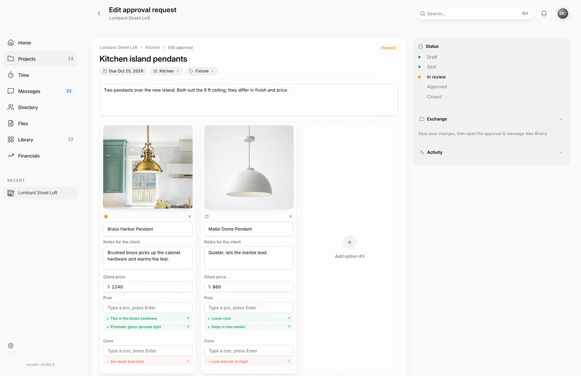Viewport: 581px width, 376px height.
Task: Edit the Matte Dome Pendant name field
Action: click(x=249, y=229)
